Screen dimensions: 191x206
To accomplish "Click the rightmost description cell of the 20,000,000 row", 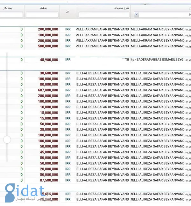I will pos(161,169).
